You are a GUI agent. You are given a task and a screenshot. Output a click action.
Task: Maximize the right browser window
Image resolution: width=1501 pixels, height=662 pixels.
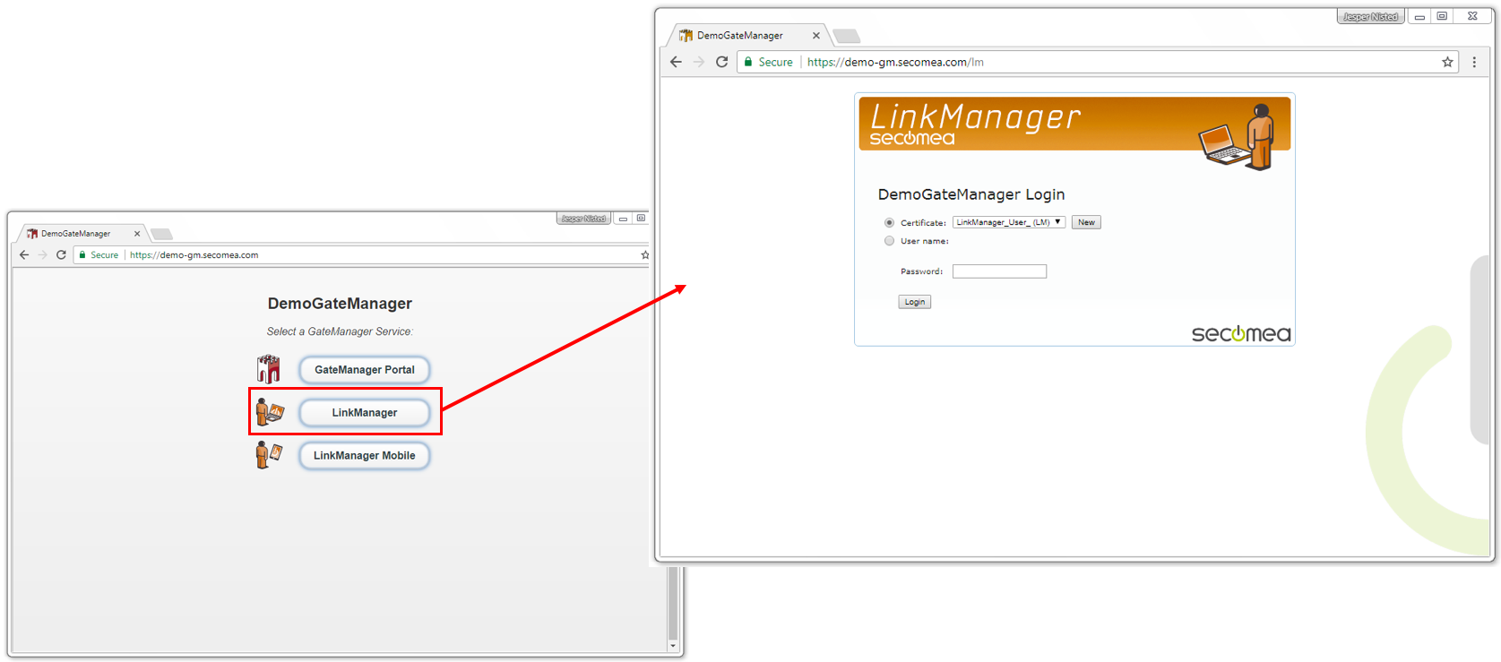[1442, 16]
